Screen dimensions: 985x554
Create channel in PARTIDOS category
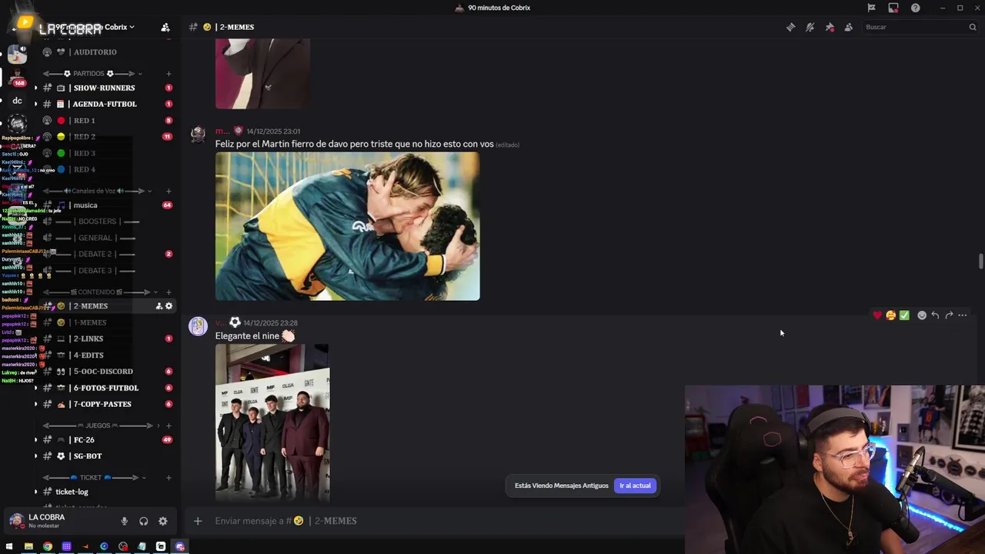tap(169, 74)
